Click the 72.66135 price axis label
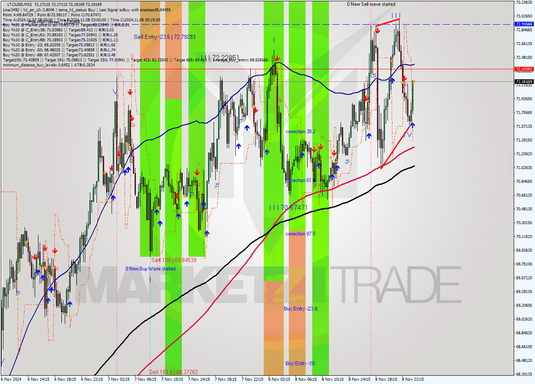Image resolution: width=535 pixels, height=384 pixels. [524, 43]
